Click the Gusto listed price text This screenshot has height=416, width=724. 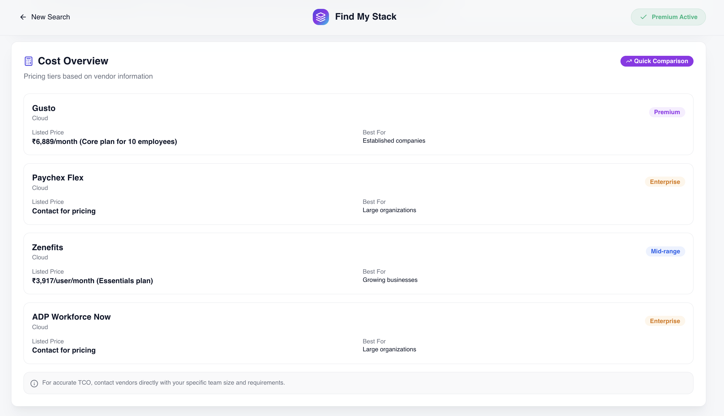coord(104,141)
